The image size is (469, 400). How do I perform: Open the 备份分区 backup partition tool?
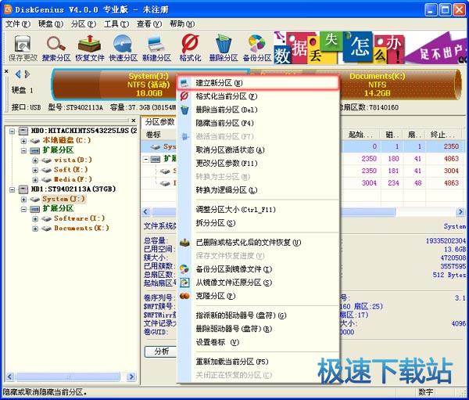(x=257, y=48)
